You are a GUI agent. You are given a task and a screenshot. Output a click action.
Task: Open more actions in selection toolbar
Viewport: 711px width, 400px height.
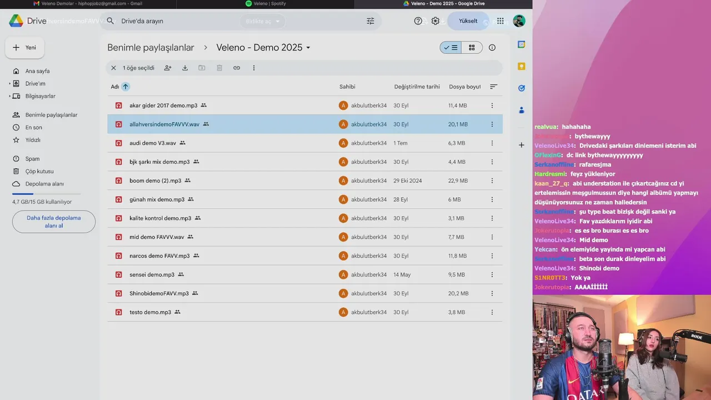click(254, 68)
